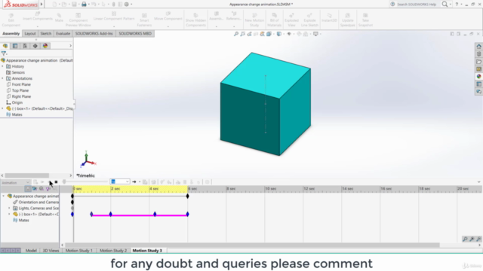Open the Animation study type dropdown

(x=15, y=182)
